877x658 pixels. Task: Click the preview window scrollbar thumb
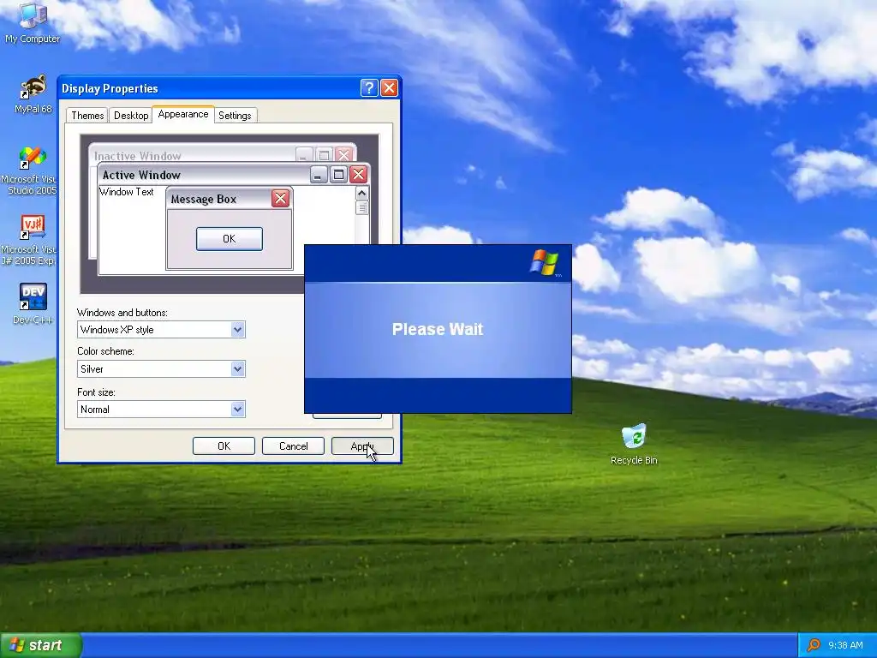(362, 207)
